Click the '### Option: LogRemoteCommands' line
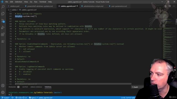 click(30, 67)
